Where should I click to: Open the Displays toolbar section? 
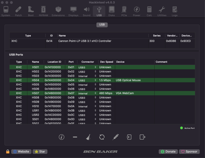pyautogui.click(x=73, y=12)
